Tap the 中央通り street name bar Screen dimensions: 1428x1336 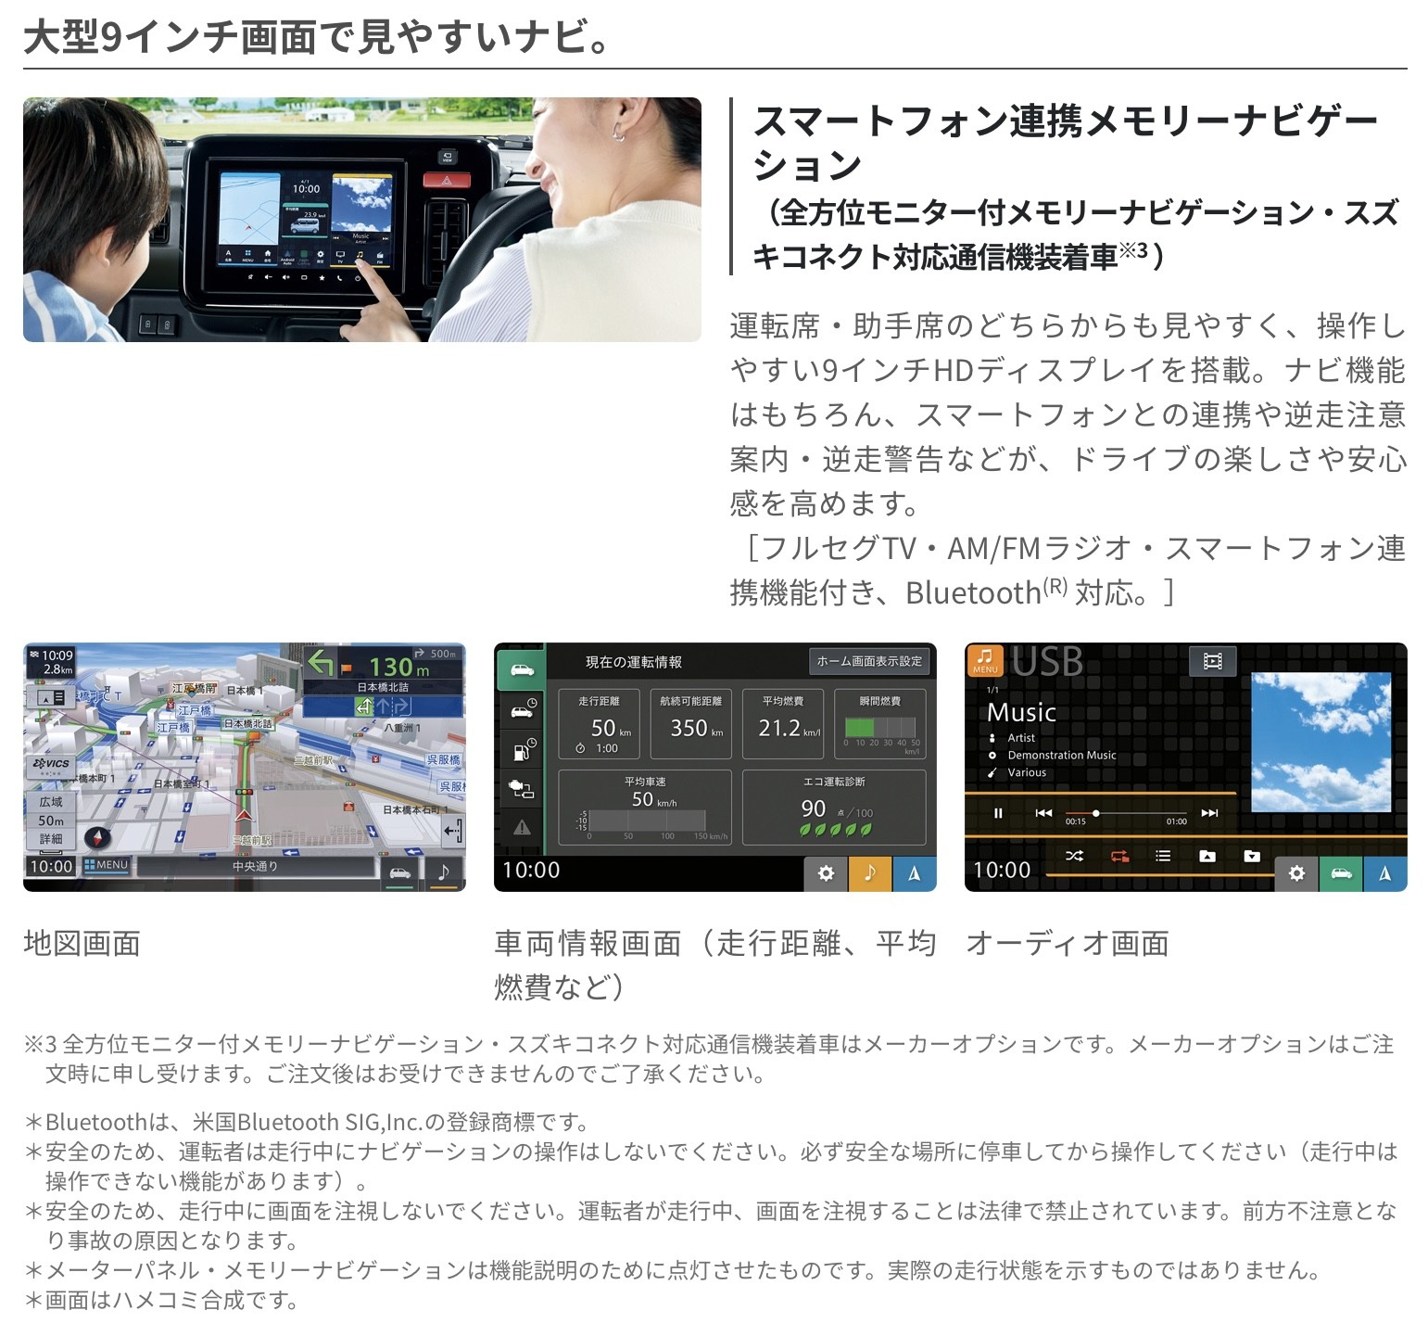click(255, 867)
